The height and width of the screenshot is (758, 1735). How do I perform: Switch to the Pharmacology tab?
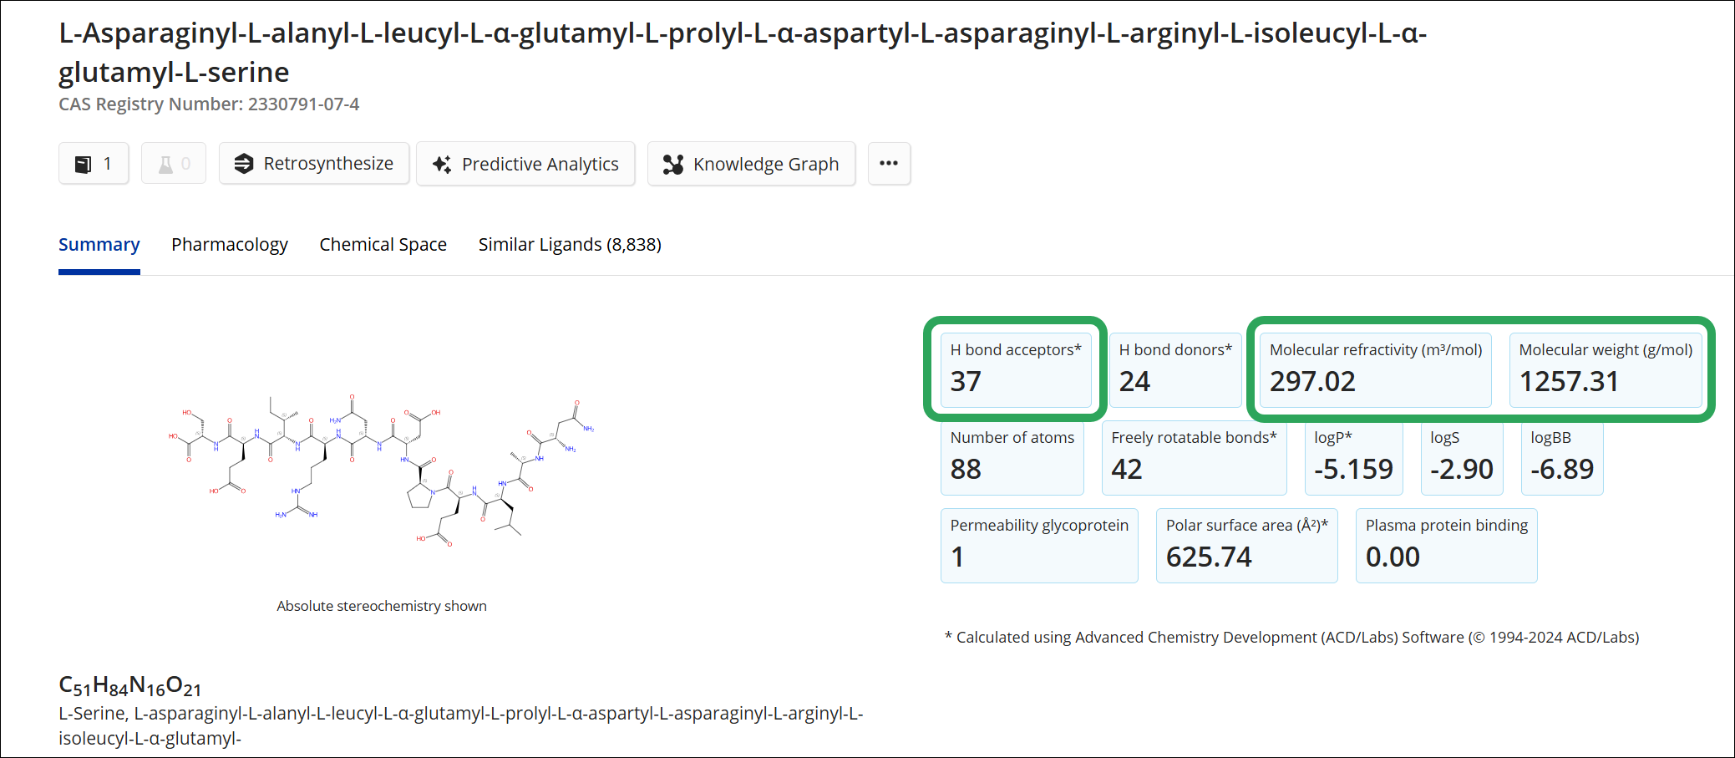pyautogui.click(x=229, y=245)
